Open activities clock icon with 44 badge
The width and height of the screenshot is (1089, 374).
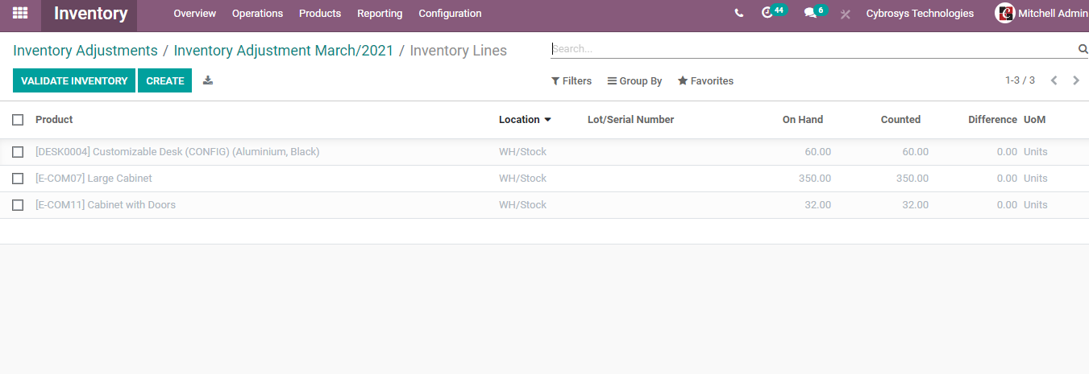773,13
